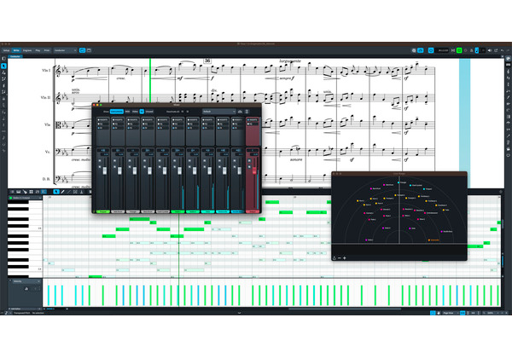The width and height of the screenshot is (512, 358).
Task: Click the transport time display field
Action: [x=442, y=50]
